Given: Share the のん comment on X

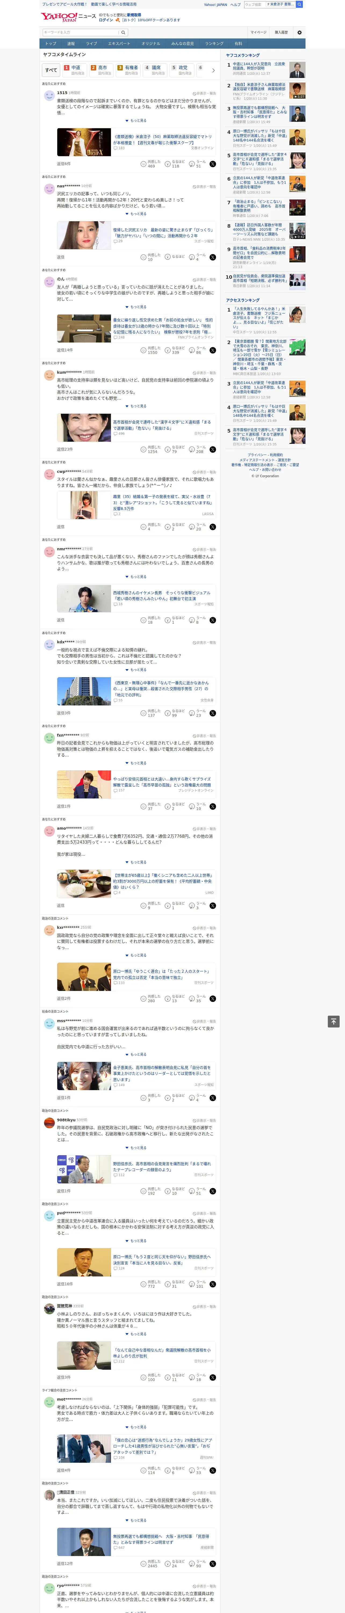Looking at the screenshot, I should [213, 351].
